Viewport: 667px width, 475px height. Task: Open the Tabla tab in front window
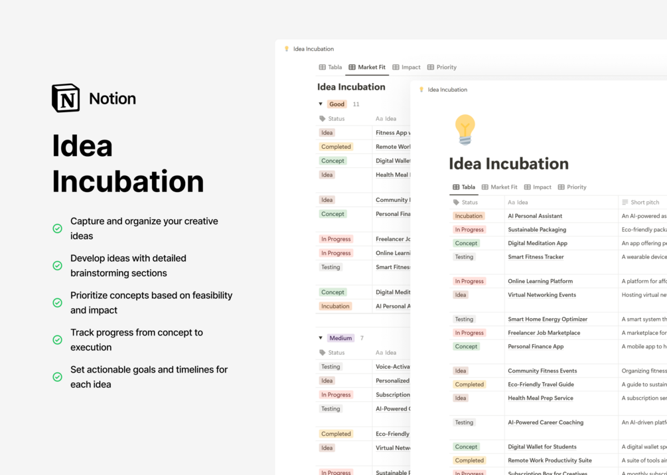coord(464,187)
